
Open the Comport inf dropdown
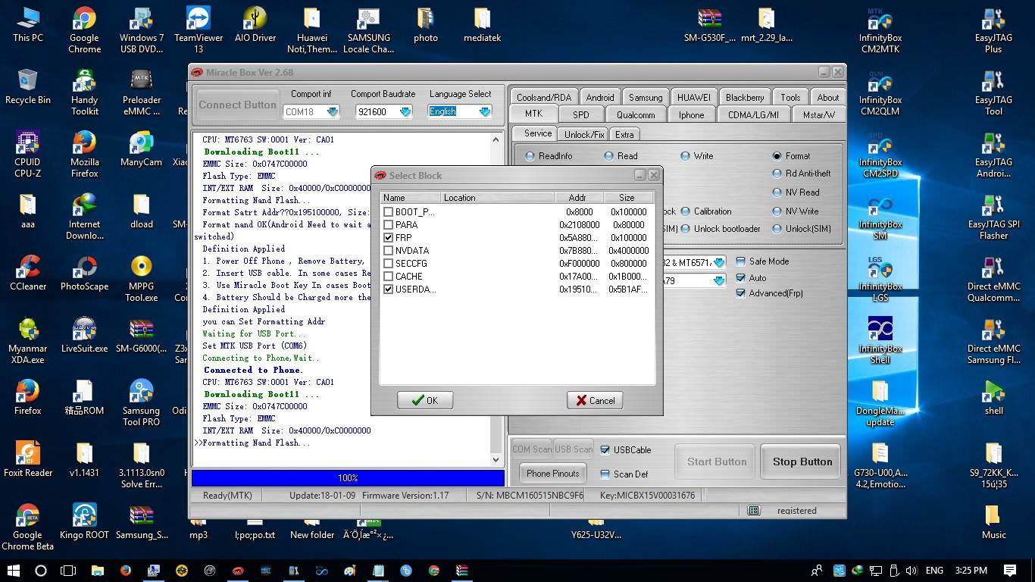(333, 112)
